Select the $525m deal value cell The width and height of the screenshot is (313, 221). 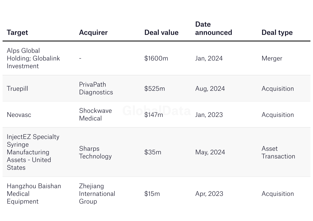coord(155,89)
